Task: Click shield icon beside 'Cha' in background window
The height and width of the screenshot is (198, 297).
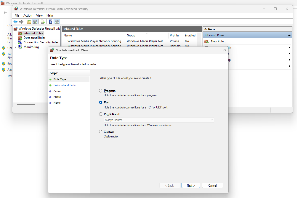Action: (3, 48)
